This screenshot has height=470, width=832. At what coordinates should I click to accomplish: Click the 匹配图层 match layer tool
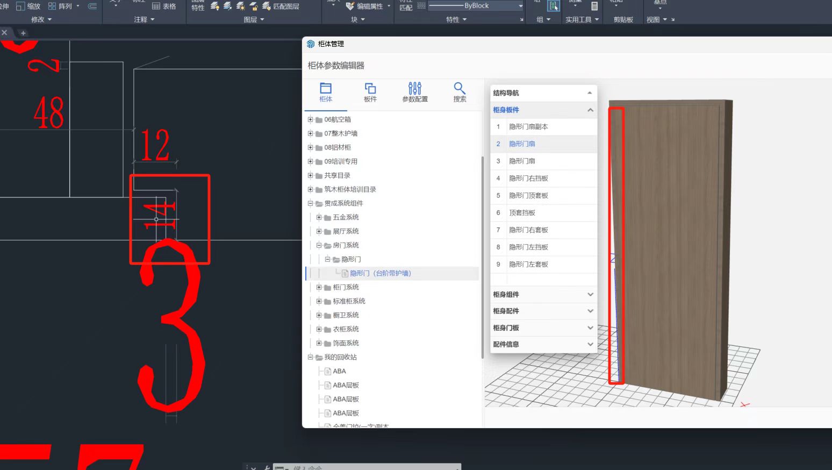[281, 6]
